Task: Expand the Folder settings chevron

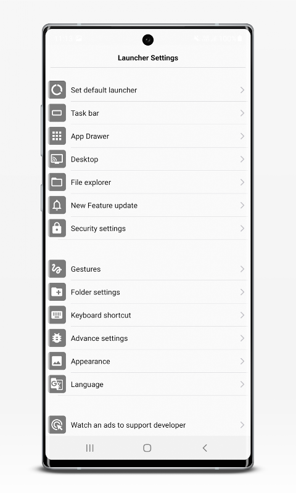Action: click(x=242, y=292)
